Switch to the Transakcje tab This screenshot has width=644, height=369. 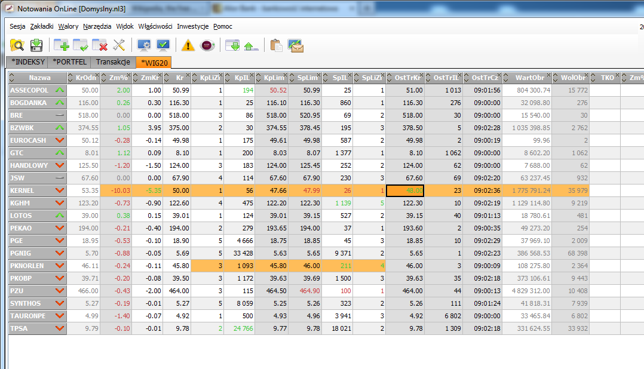(x=113, y=61)
